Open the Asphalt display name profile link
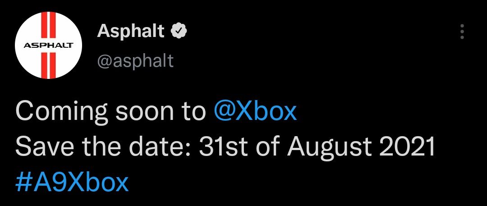 click(131, 31)
